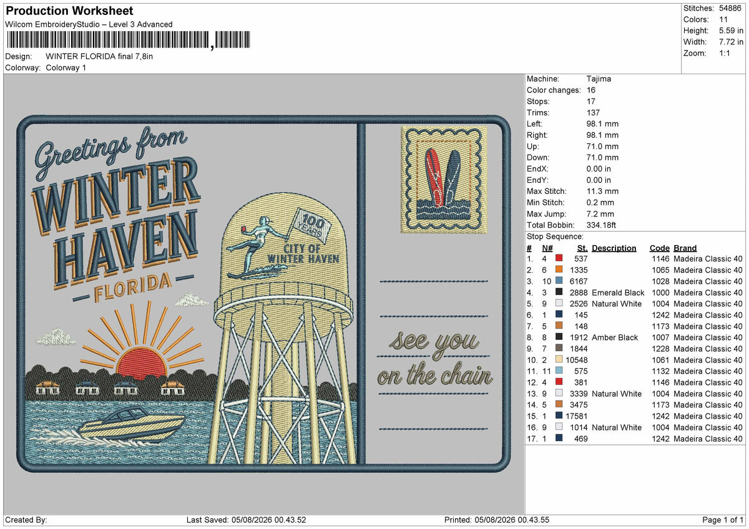Click the Emerald Black description
749x529 pixels.
coord(618,292)
